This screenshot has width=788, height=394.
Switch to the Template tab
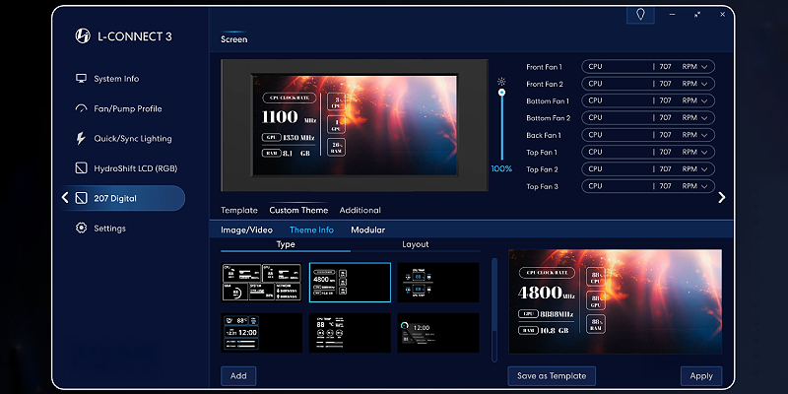click(x=238, y=210)
